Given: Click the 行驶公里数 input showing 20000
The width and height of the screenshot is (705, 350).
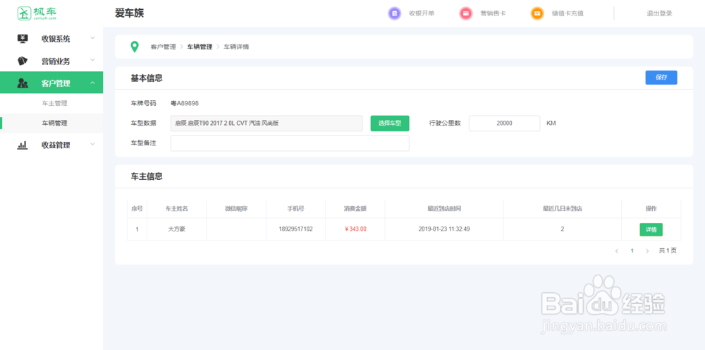Looking at the screenshot, I should pyautogui.click(x=504, y=123).
